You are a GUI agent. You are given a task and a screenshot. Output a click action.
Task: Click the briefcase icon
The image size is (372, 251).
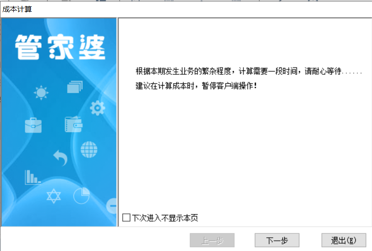point(33,125)
